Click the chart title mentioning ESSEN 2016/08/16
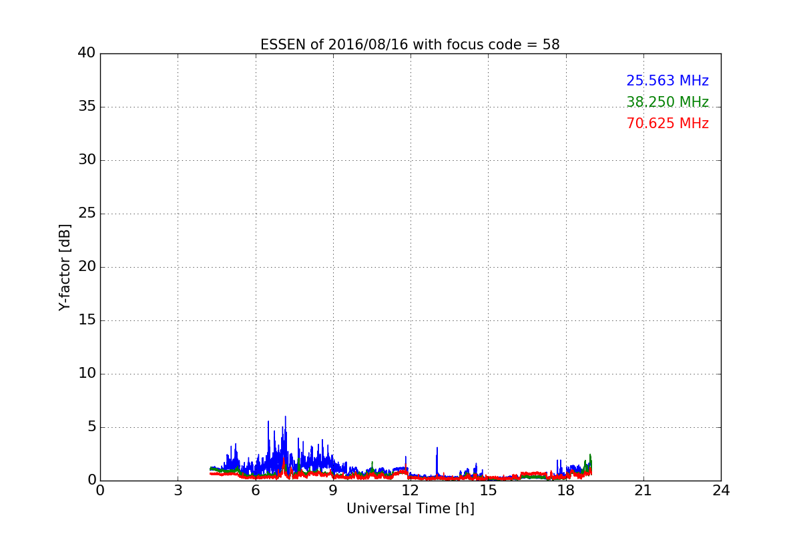Viewport: 801px width, 534px height. (x=410, y=45)
